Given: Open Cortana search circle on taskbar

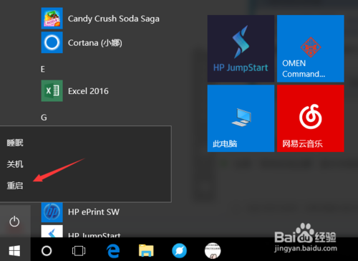Looking at the screenshot, I should 47,251.
